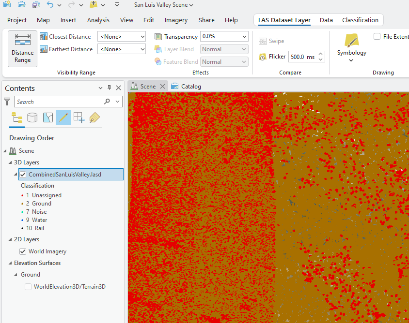
Task: Click the red Unassigned classification symbol
Action: pyautogui.click(x=22, y=195)
